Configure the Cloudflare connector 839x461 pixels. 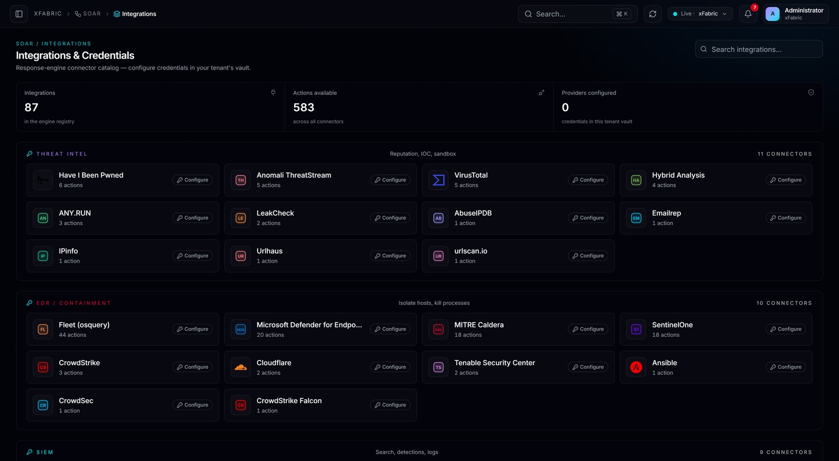coord(390,367)
